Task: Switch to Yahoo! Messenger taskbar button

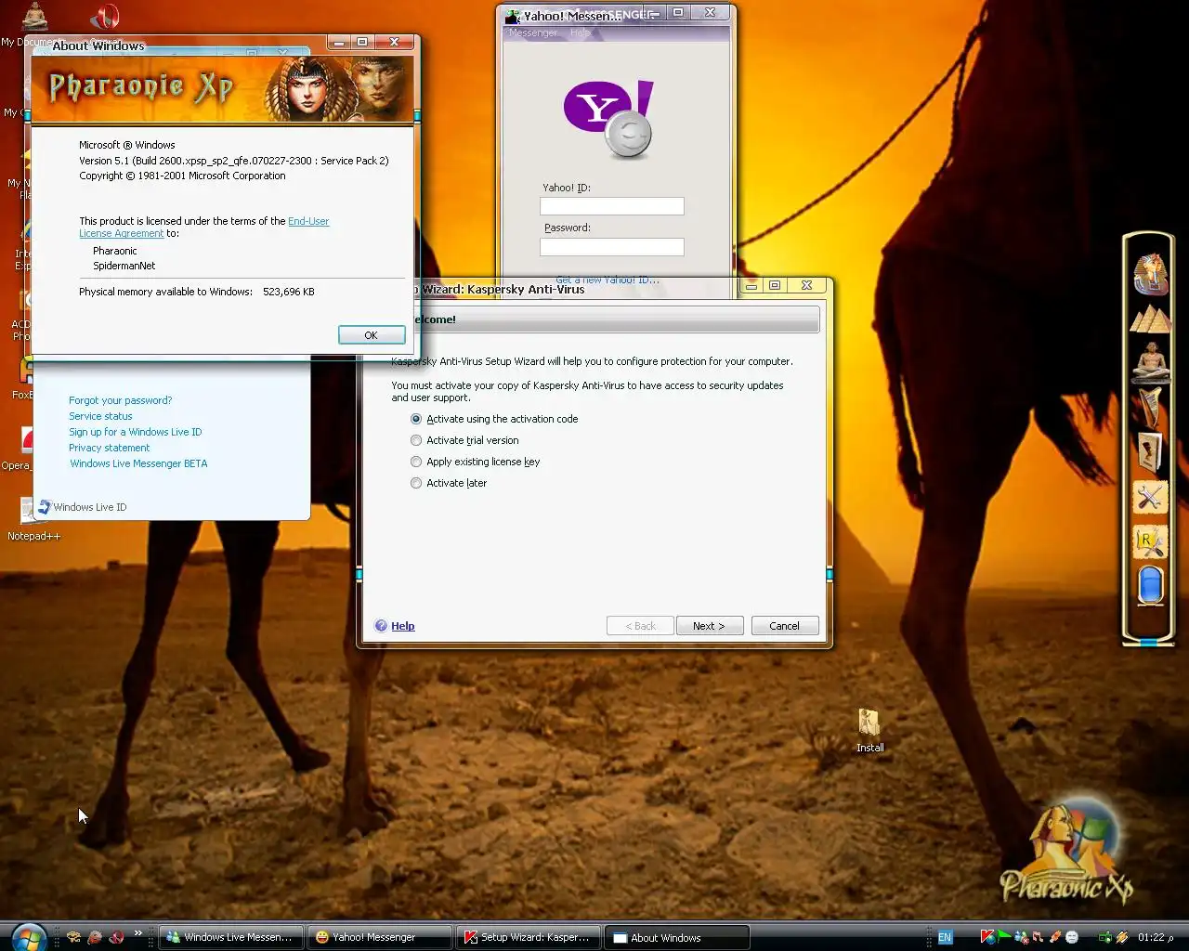Action: tap(382, 937)
